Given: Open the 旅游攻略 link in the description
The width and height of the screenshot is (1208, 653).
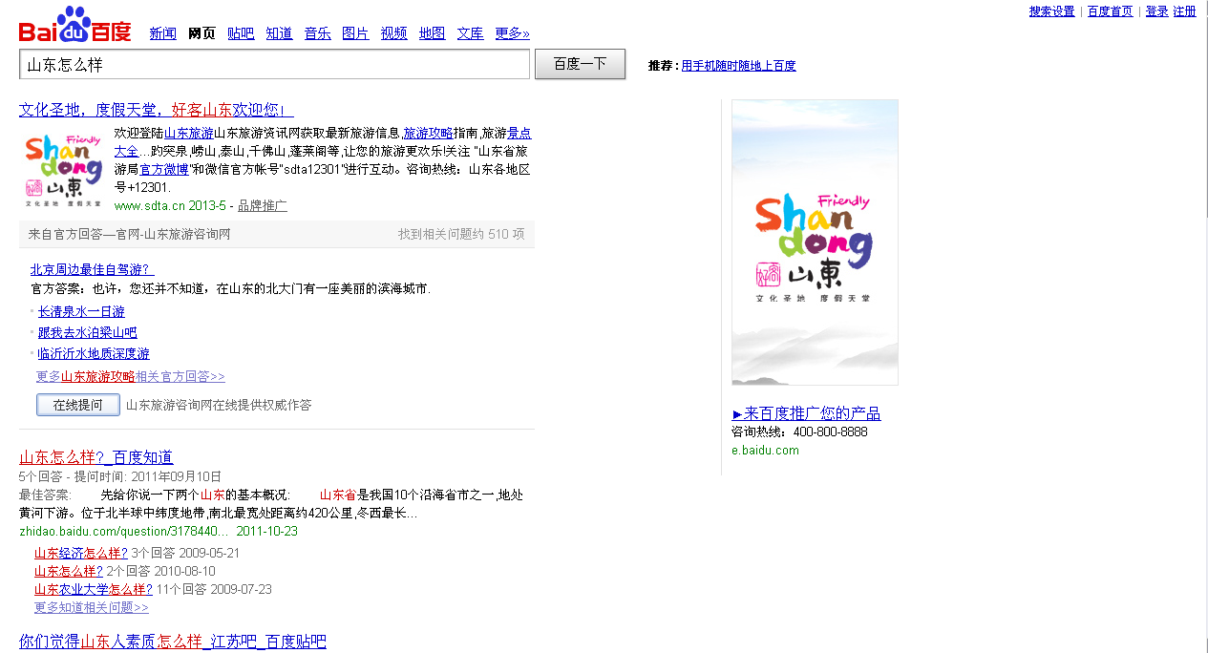Looking at the screenshot, I should [x=427, y=134].
